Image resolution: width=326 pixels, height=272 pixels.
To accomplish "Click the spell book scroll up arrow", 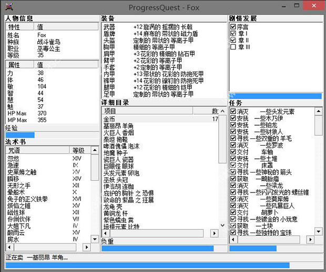I will pos(95,150).
